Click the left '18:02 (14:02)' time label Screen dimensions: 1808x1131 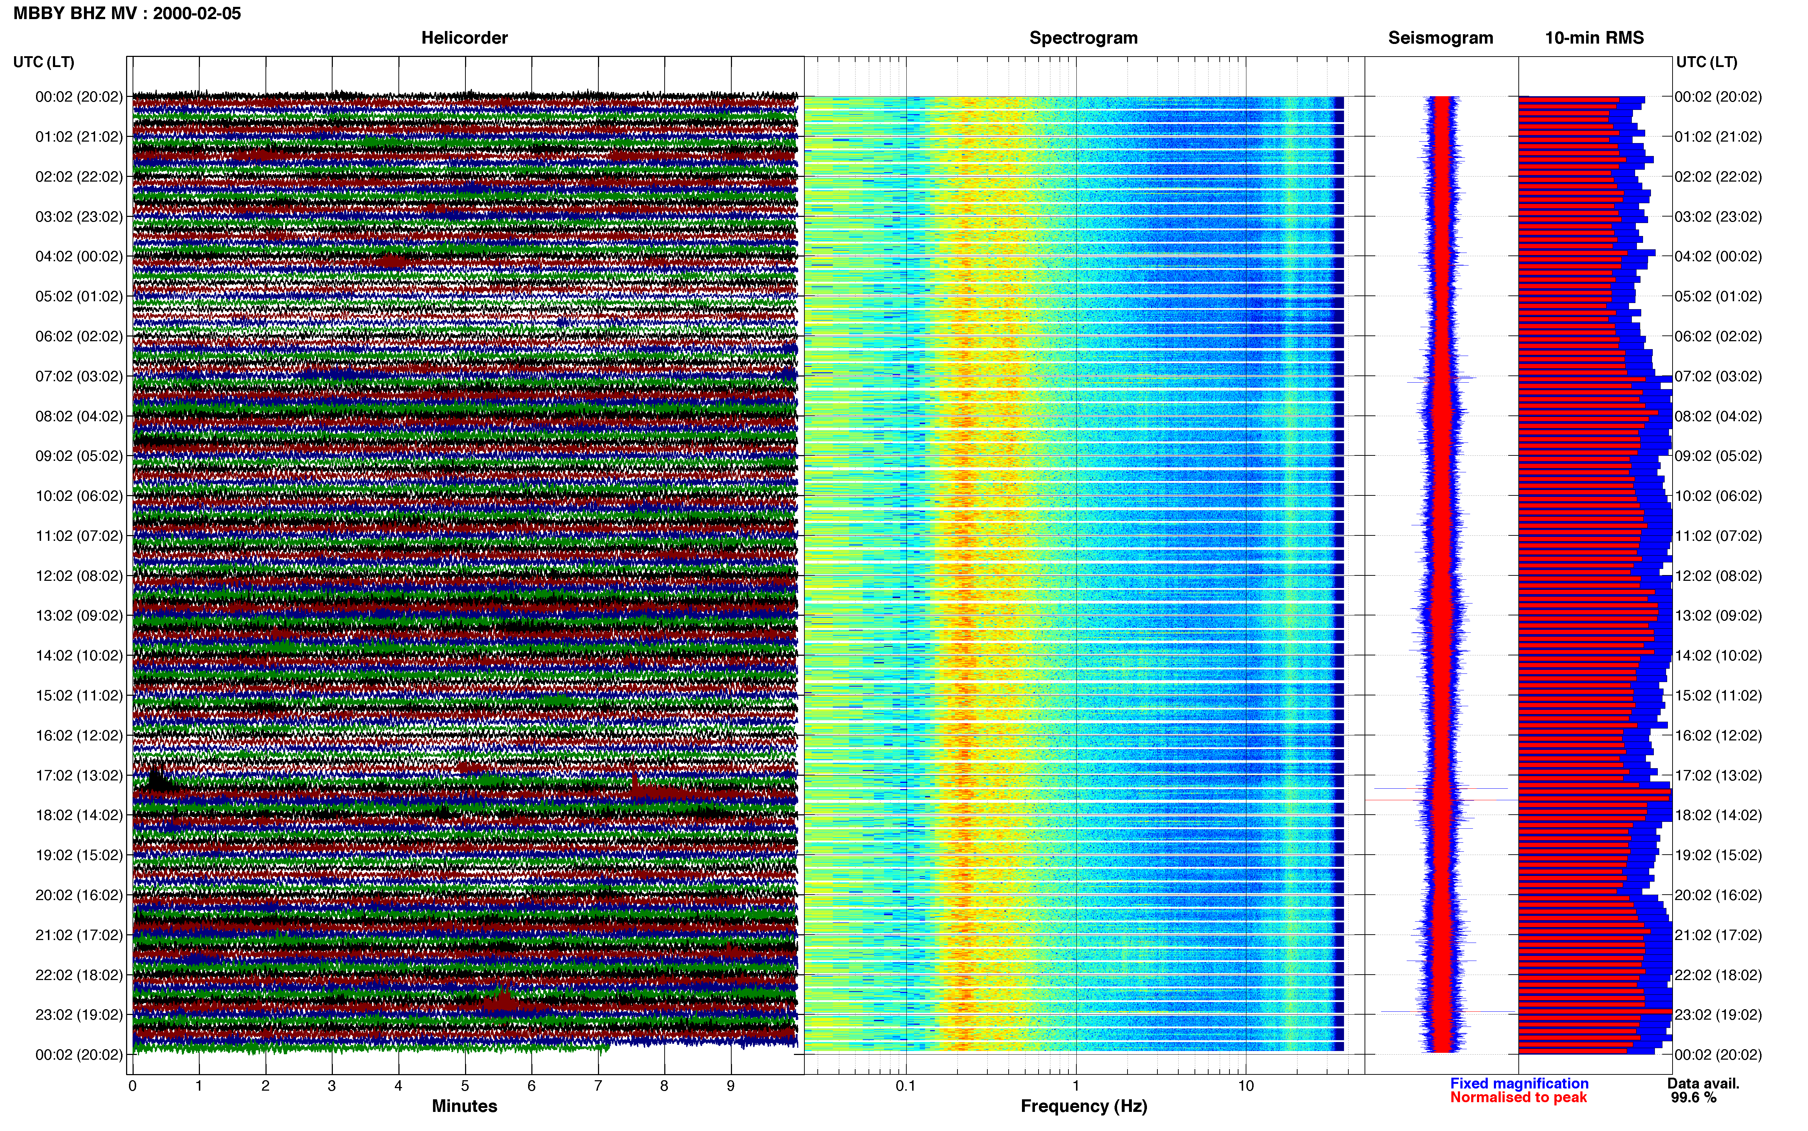(79, 815)
